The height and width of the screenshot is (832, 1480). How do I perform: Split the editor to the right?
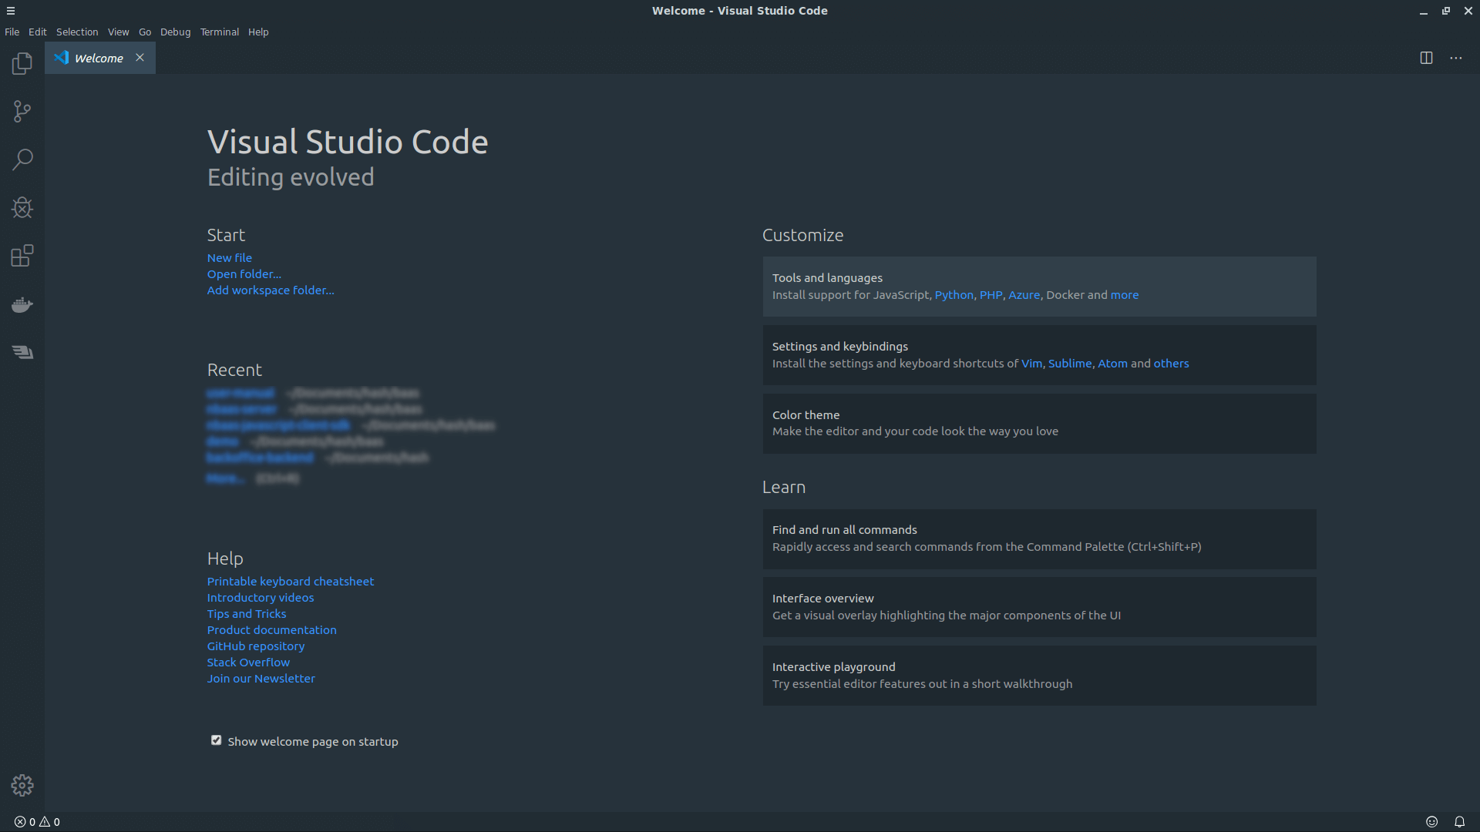coord(1426,58)
